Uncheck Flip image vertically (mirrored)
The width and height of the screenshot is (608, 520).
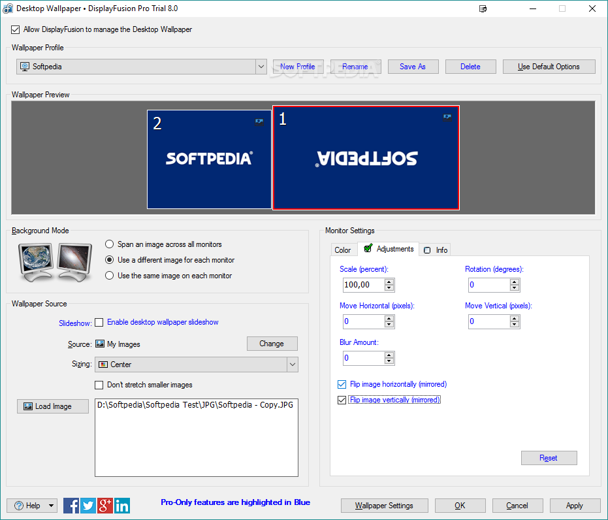[342, 400]
